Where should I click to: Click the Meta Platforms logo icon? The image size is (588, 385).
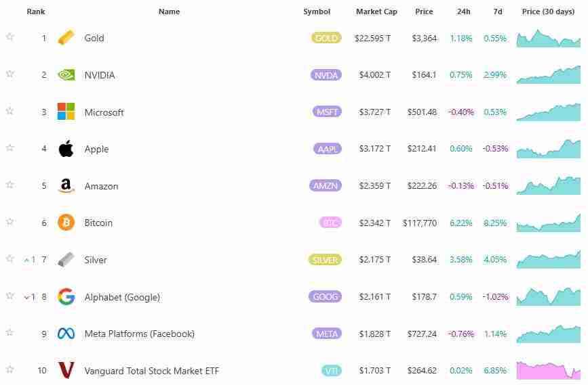coord(66,334)
